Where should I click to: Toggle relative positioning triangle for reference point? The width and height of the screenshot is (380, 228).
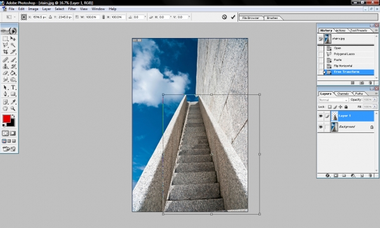(50, 17)
